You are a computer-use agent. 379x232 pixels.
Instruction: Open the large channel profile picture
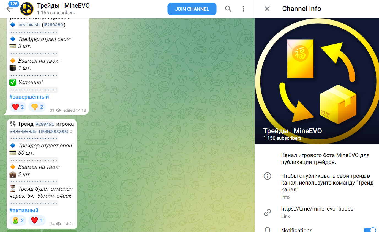coord(317,81)
